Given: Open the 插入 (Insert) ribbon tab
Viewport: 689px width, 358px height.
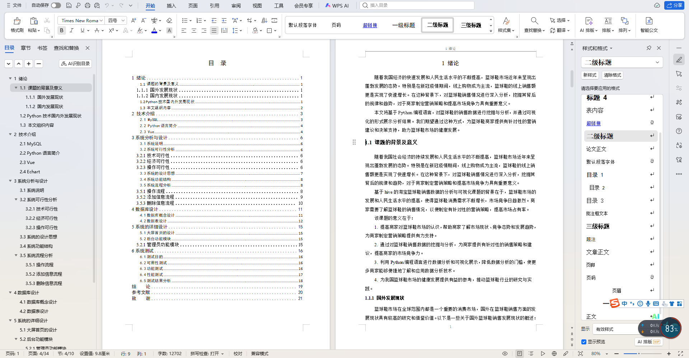Looking at the screenshot, I should coord(172,5).
